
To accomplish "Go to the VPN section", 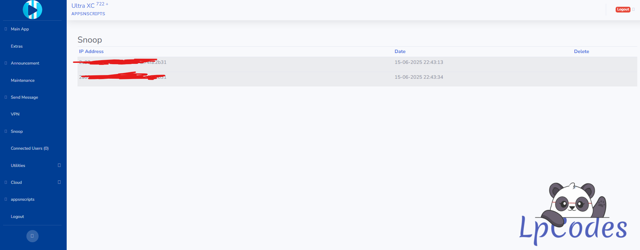I will click(x=15, y=114).
